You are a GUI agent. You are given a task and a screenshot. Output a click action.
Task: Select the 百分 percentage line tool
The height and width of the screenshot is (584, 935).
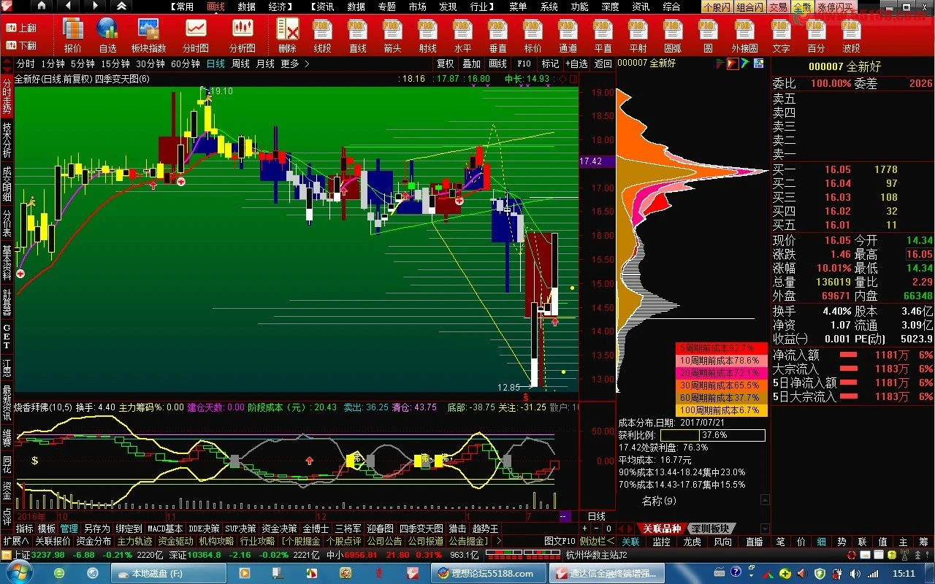pos(816,35)
